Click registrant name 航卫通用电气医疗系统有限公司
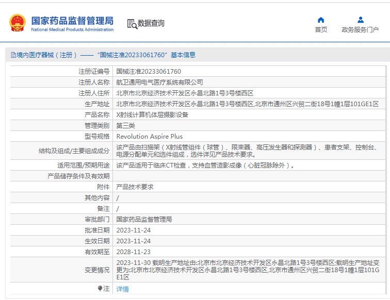This screenshot has height=300, width=390. click(159, 82)
